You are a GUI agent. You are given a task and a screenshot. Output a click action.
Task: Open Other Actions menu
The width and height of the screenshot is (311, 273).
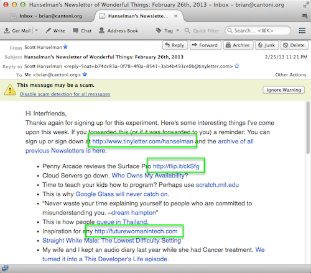click(x=290, y=74)
